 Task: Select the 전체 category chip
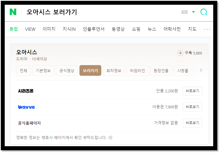click(x=23, y=70)
